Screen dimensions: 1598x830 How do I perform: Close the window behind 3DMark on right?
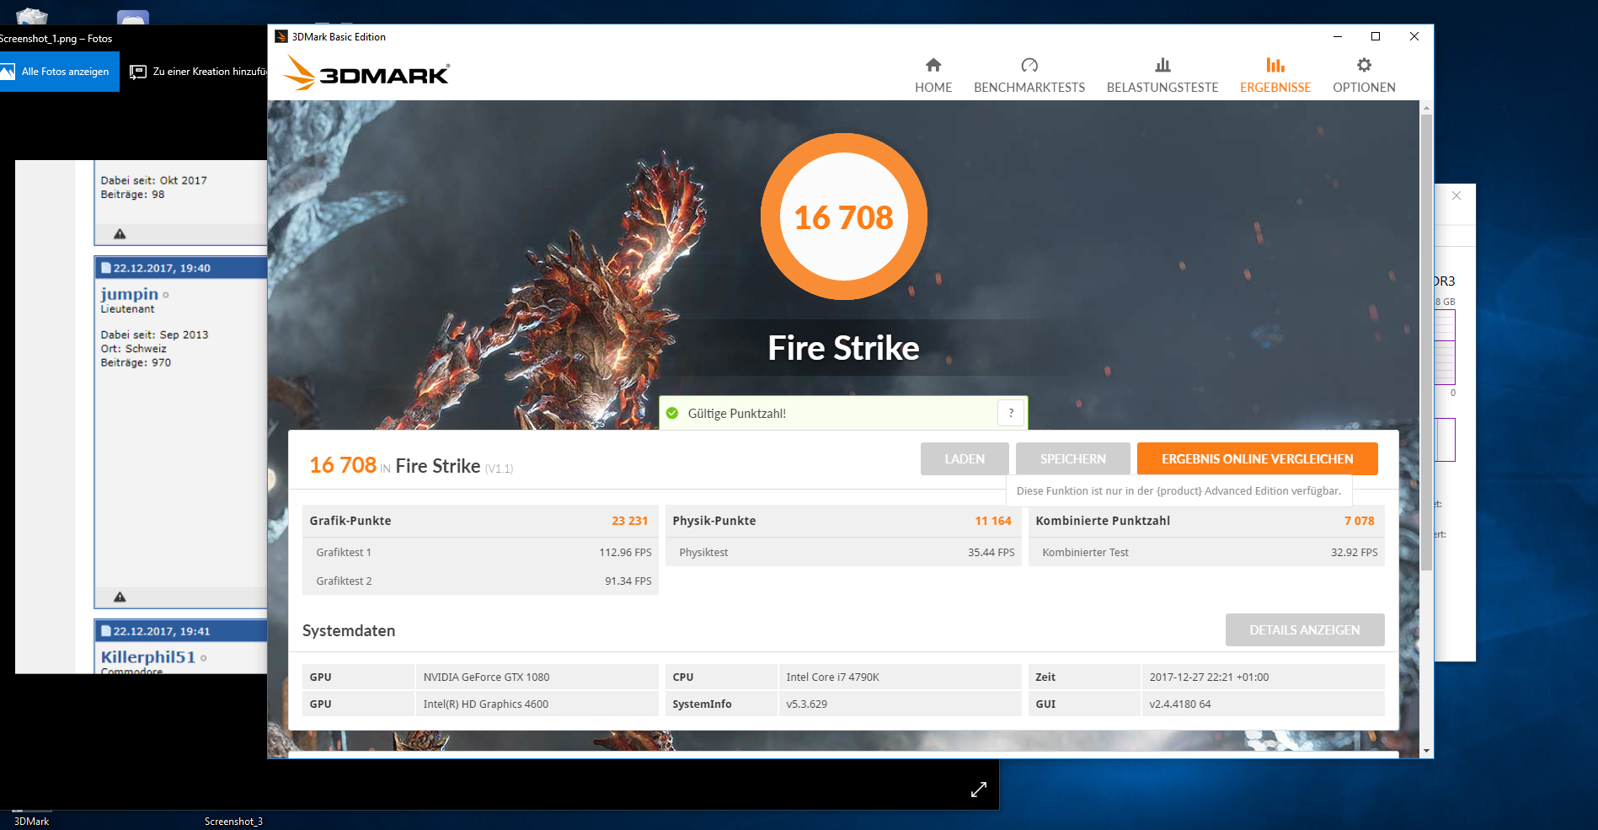tap(1456, 195)
